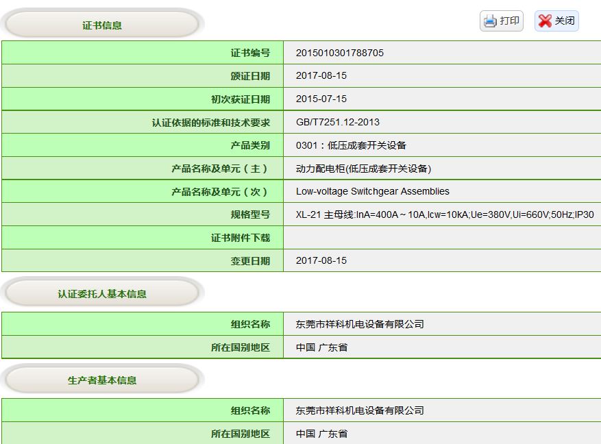Select the 认证委托人基本信息 section header

click(102, 294)
